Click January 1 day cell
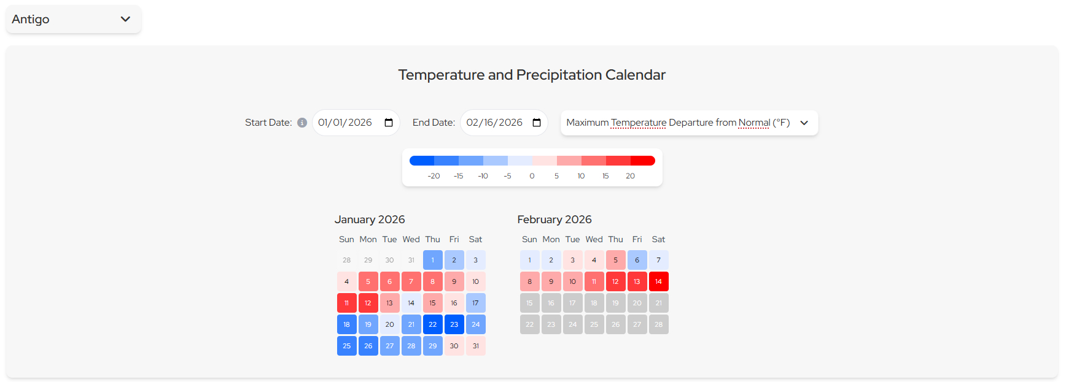 click(x=433, y=260)
